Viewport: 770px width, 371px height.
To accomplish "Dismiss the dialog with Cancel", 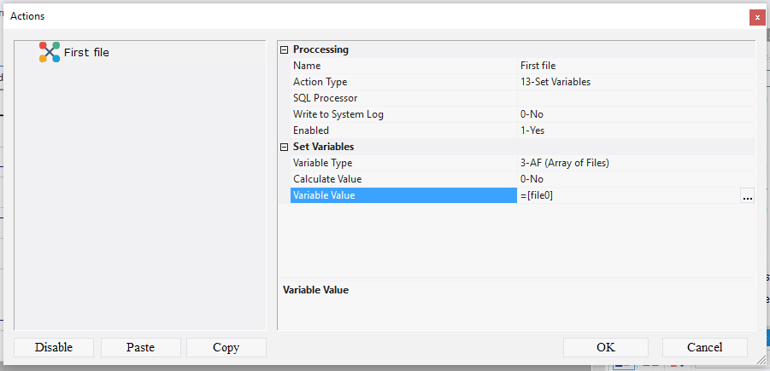I will click(x=705, y=347).
